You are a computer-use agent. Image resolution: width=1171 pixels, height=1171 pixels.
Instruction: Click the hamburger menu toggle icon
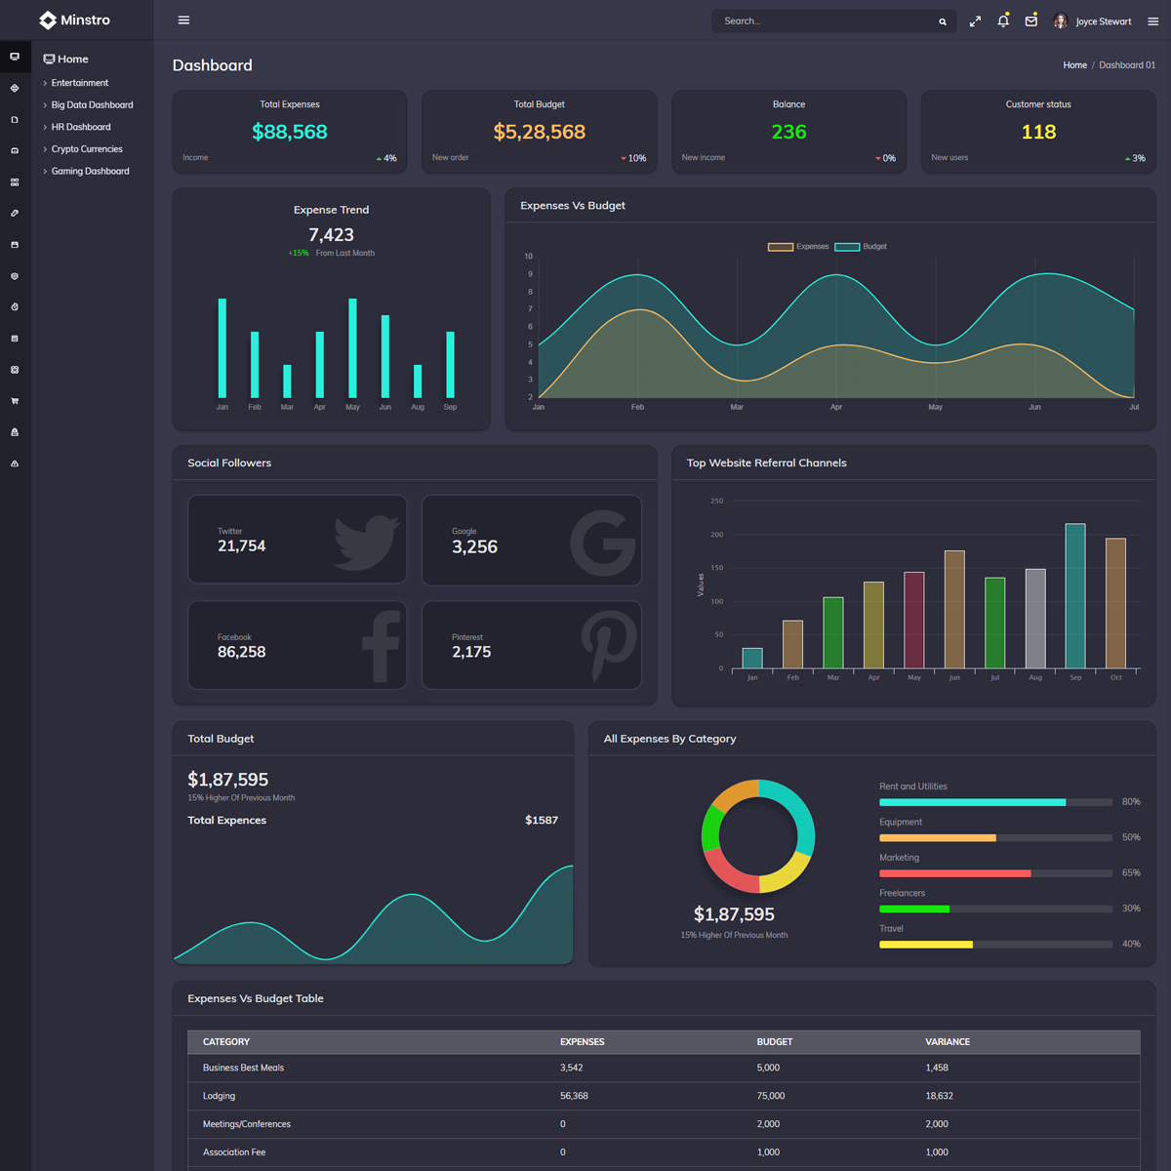point(183,20)
